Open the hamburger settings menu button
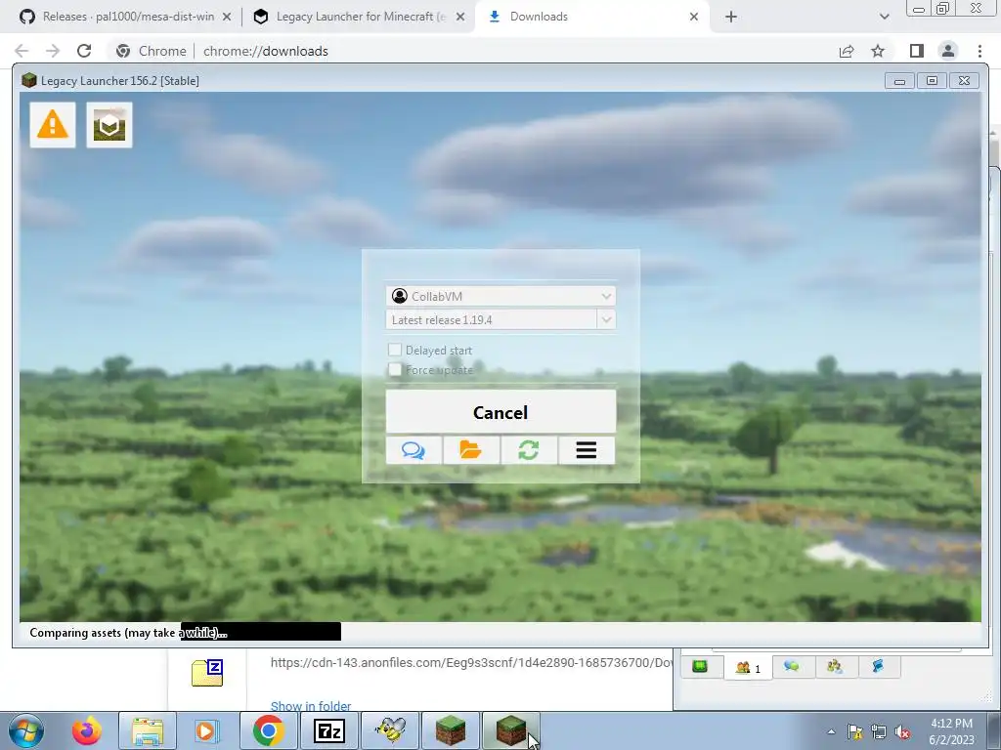This screenshot has width=1001, height=750. coord(587,450)
